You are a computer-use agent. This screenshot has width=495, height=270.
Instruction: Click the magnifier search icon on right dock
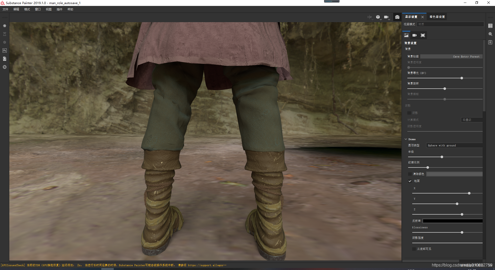pyautogui.click(x=490, y=34)
